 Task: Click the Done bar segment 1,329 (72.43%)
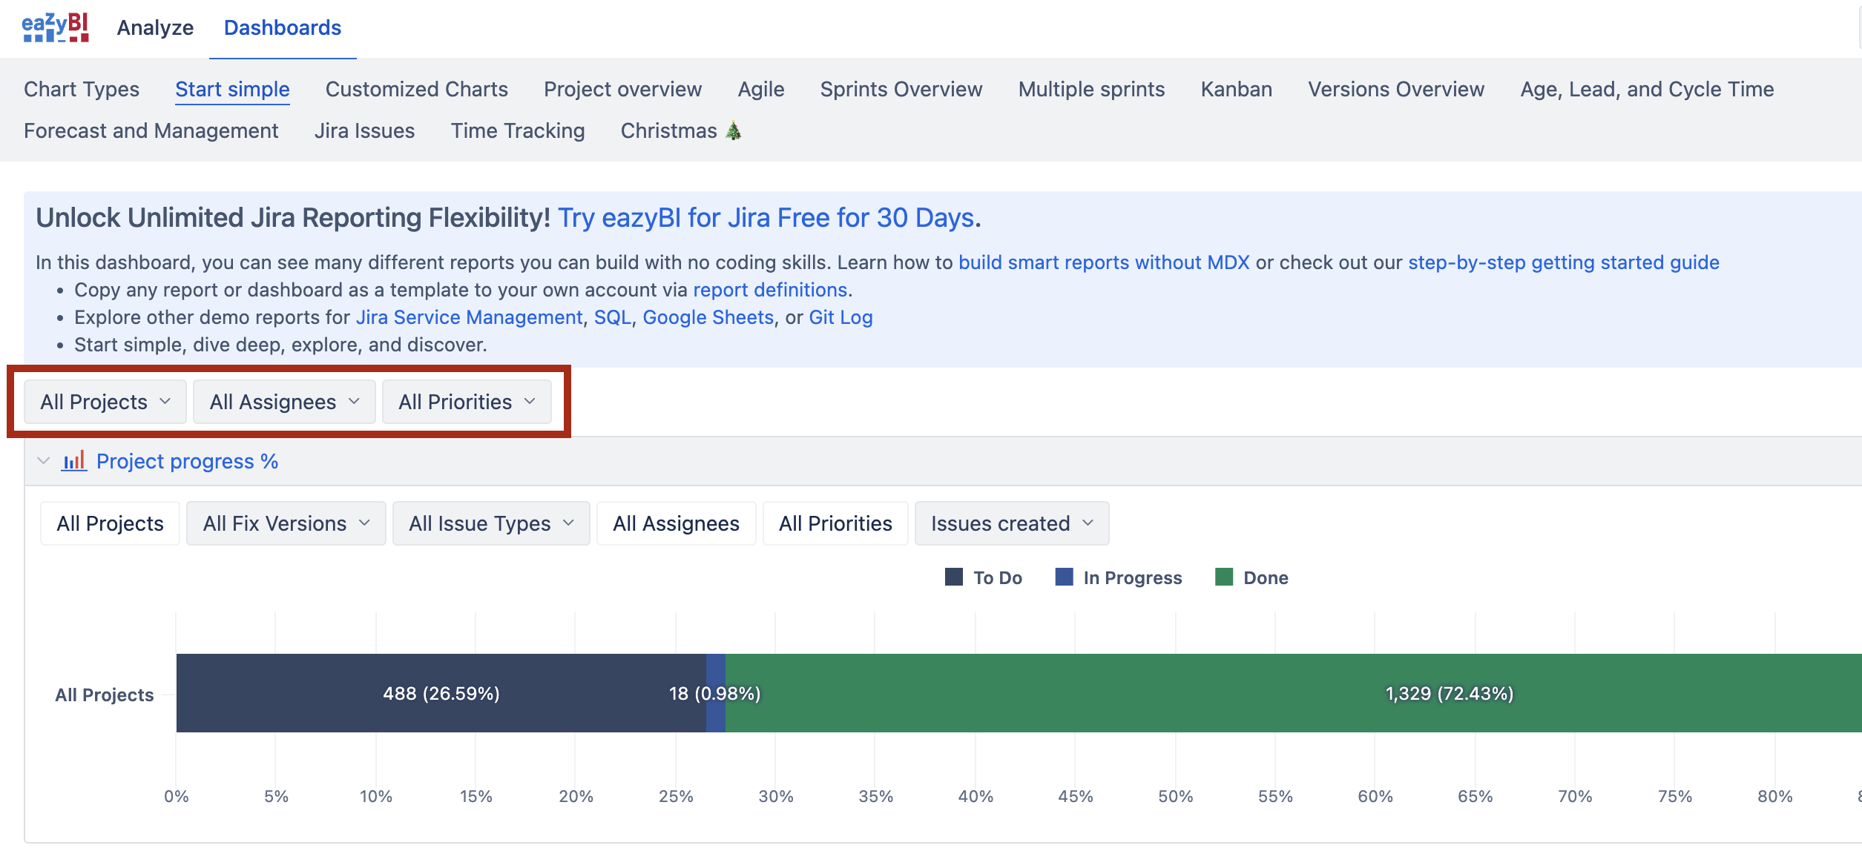click(x=1294, y=693)
